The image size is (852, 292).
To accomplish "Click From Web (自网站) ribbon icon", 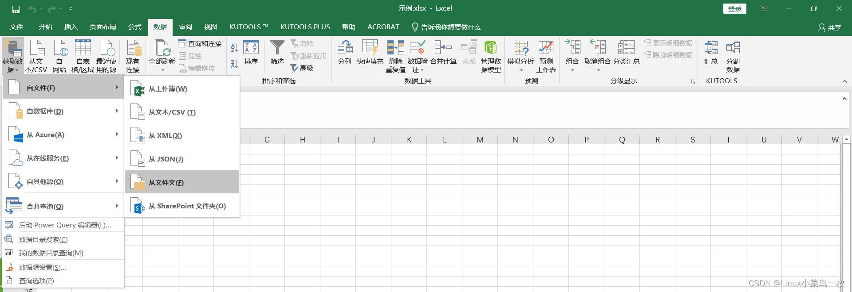I will 59,56.
